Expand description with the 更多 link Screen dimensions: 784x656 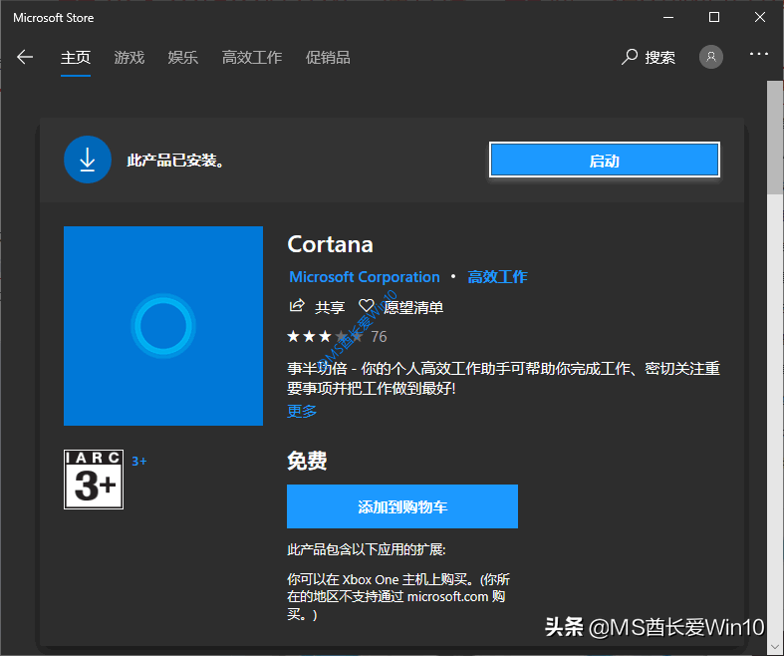[302, 411]
